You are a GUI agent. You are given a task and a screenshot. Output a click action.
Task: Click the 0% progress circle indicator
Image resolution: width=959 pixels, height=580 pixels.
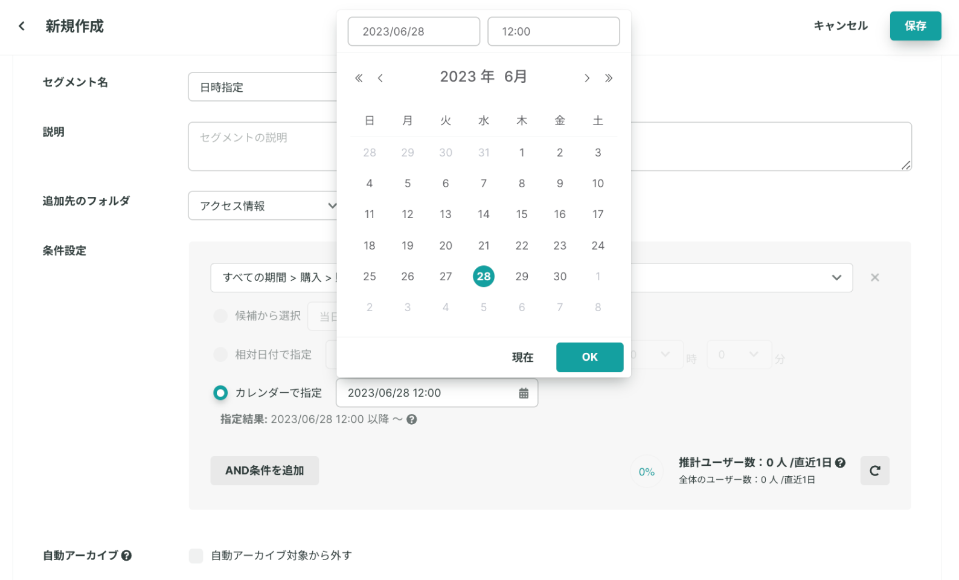tap(647, 472)
